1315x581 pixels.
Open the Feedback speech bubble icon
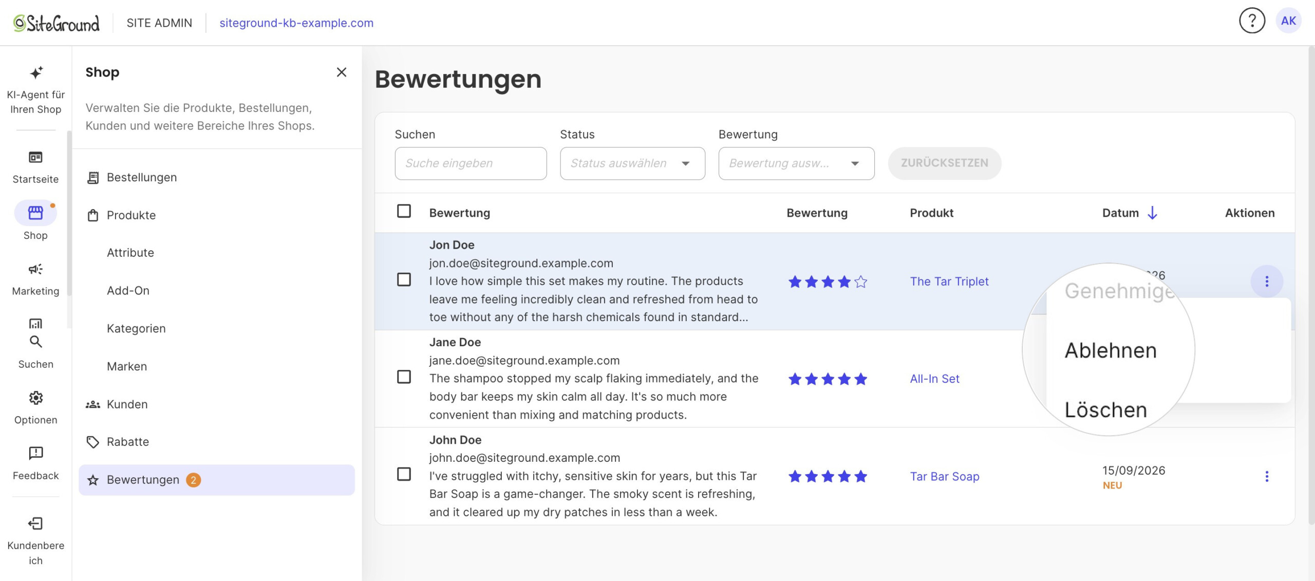tap(35, 453)
